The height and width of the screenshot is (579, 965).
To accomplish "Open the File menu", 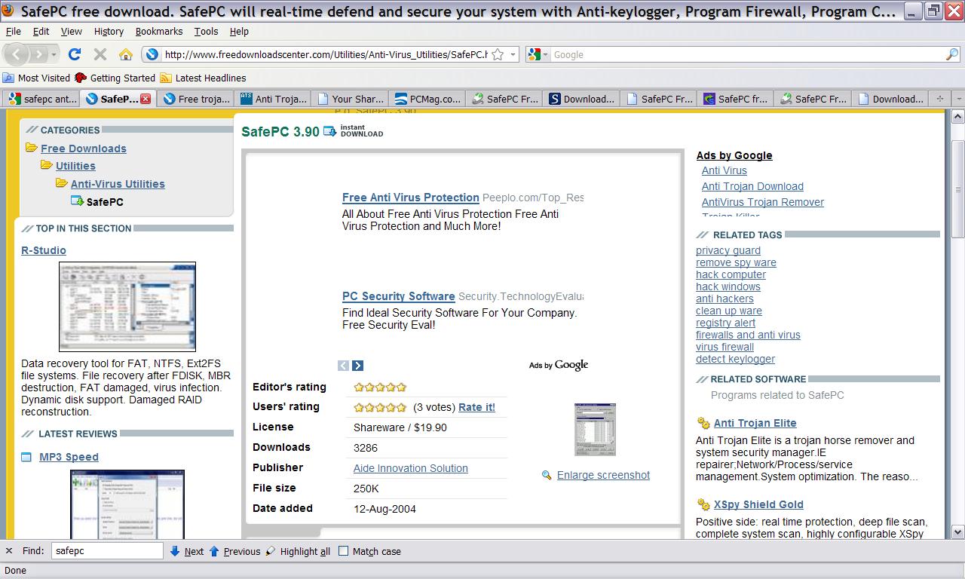I will (13, 32).
